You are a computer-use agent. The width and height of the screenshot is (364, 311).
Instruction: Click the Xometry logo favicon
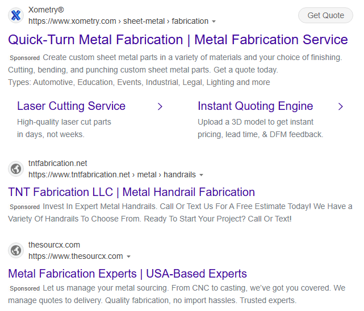click(x=16, y=15)
